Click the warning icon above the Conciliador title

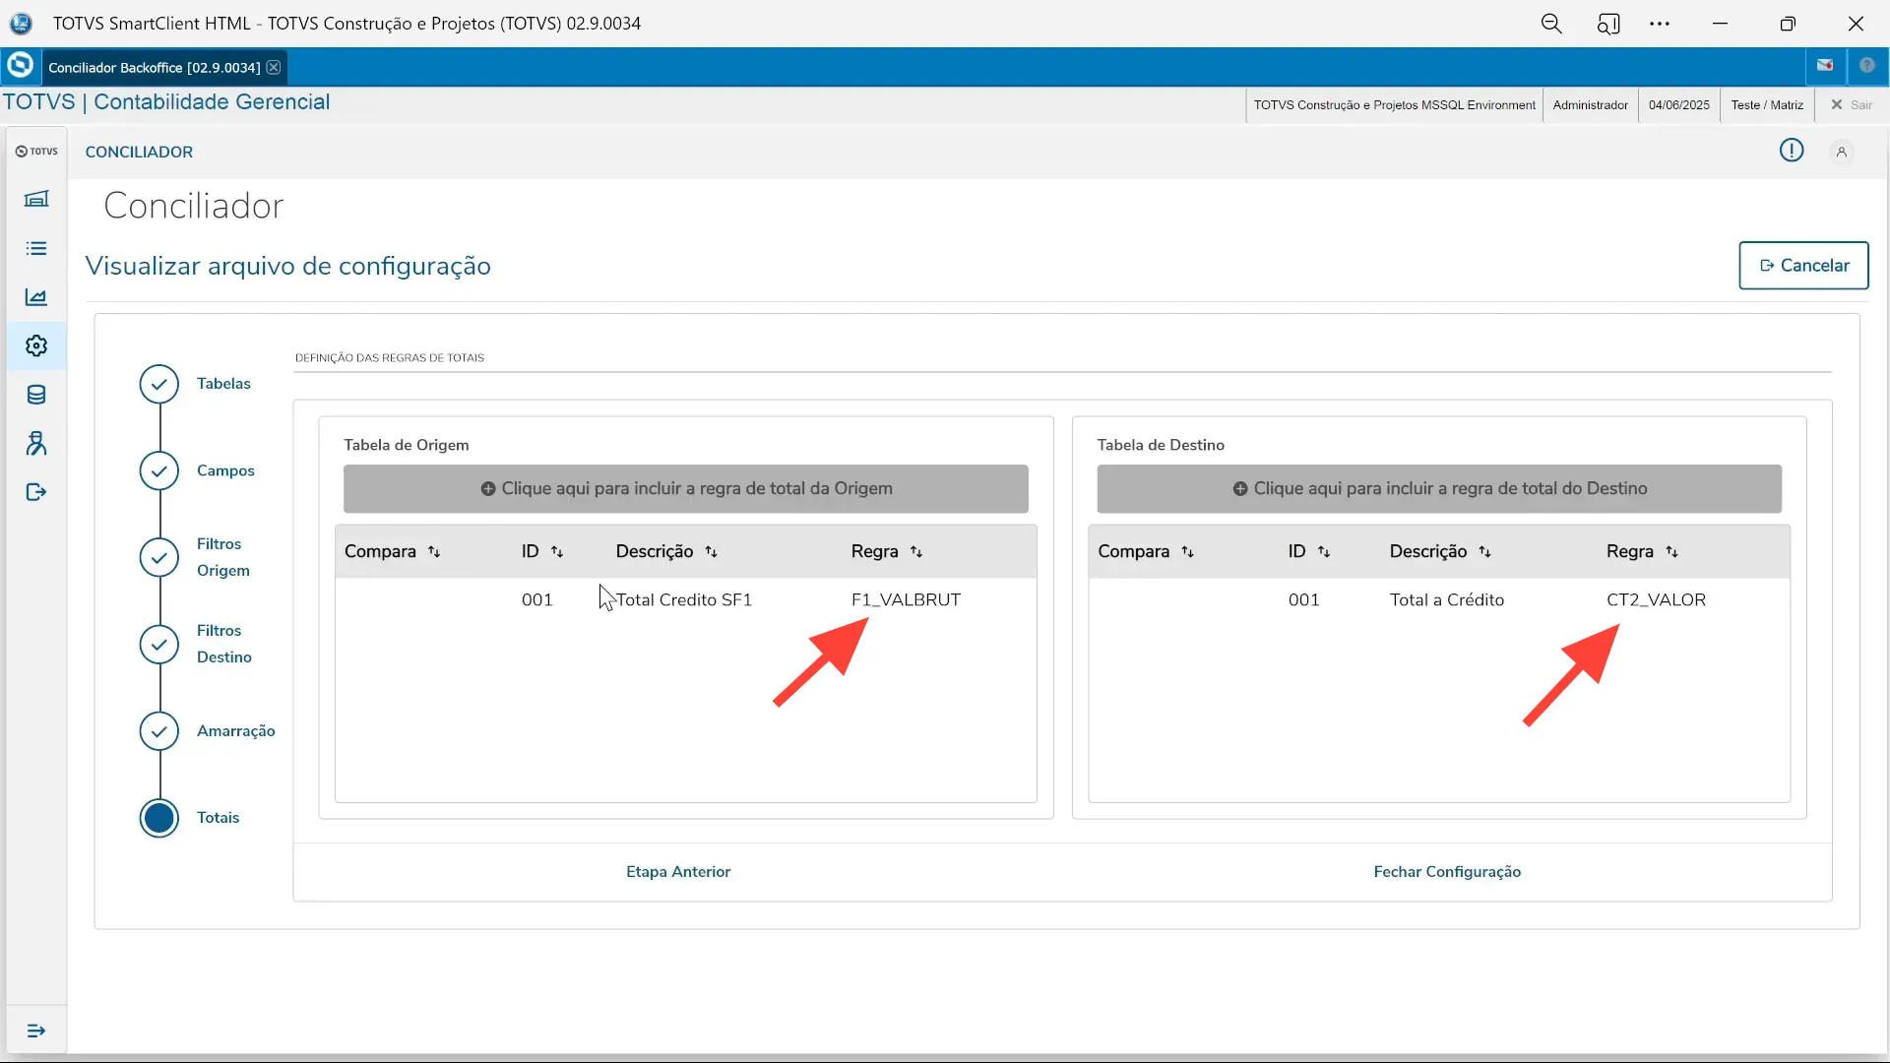coord(1791,150)
